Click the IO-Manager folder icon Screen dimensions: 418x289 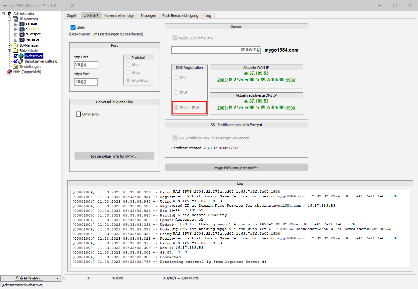[x=16, y=45]
